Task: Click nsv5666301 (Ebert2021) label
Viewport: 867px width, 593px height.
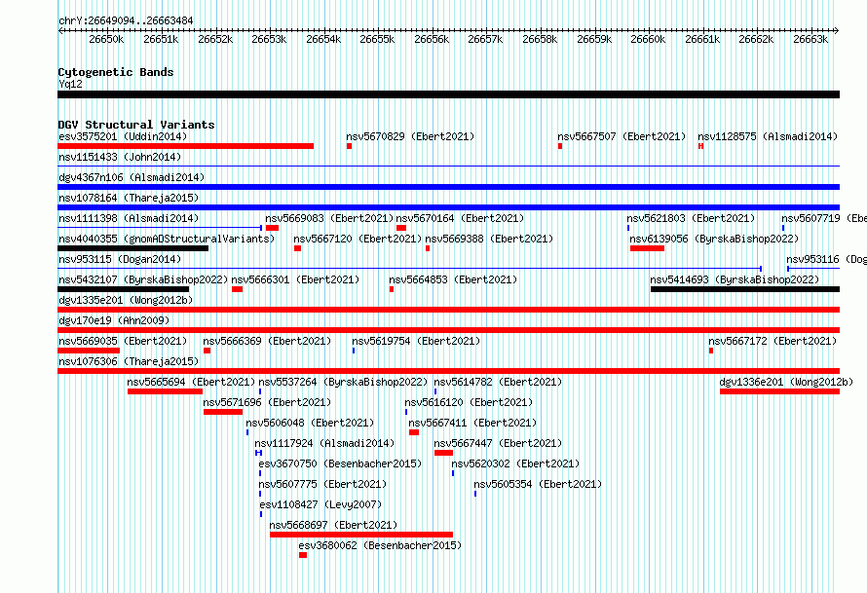Action: [295, 279]
